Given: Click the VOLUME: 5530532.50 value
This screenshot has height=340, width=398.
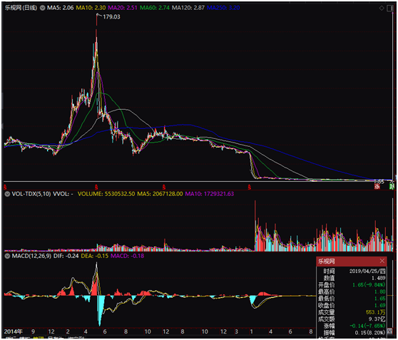Looking at the screenshot, I should [106, 194].
